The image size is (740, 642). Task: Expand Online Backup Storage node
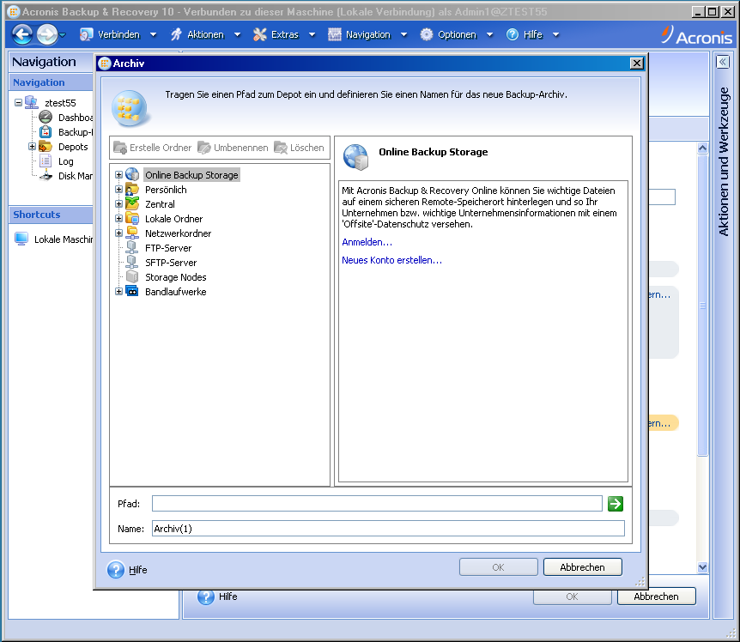[x=119, y=175]
